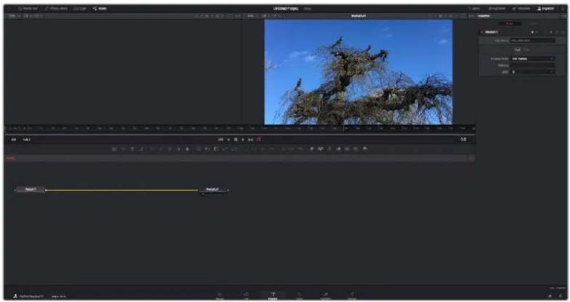The width and height of the screenshot is (570, 302).
Task: Open the Edit page
Action: pyautogui.click(x=246, y=296)
